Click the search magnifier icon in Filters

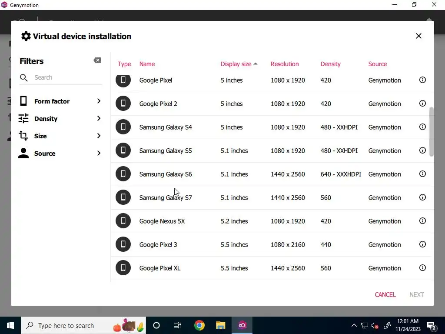pos(24,77)
